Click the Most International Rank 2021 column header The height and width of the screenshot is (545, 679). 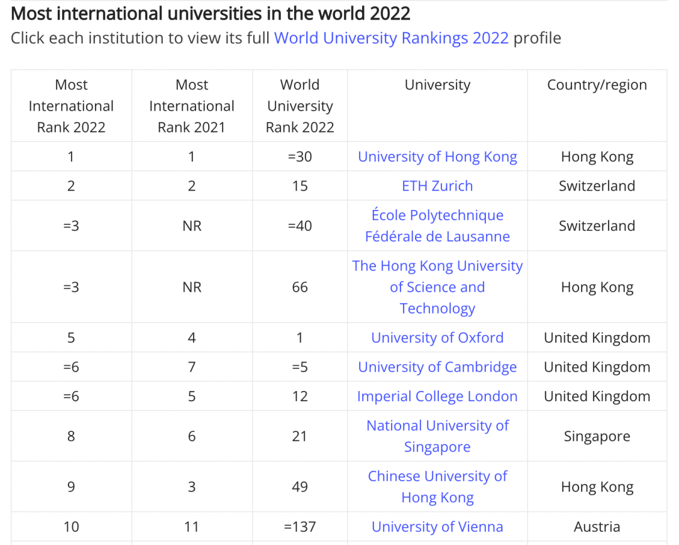(192, 106)
